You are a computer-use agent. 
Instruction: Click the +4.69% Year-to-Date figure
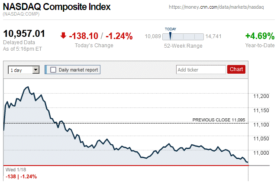tap(260, 36)
